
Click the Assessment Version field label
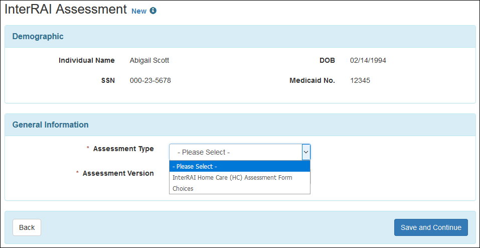coord(118,173)
